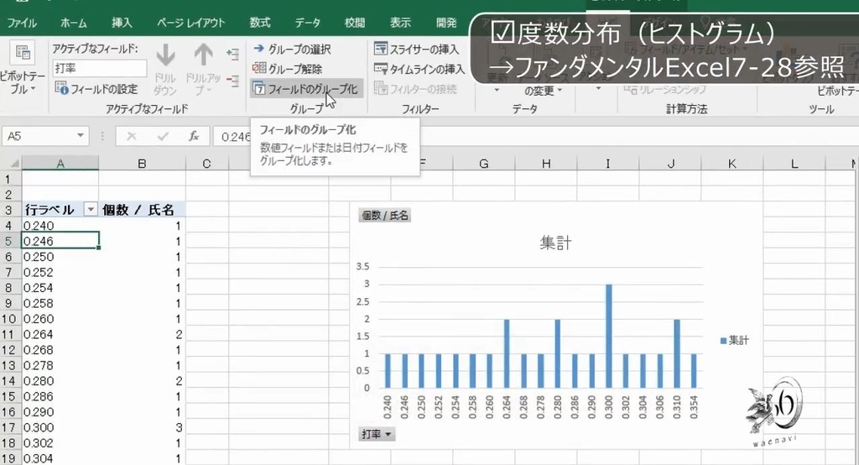Open フィールドの設定 field settings

[96, 88]
